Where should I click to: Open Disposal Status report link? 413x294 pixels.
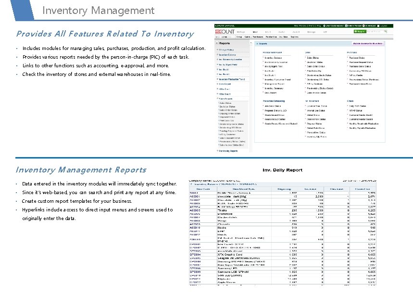[314, 124]
